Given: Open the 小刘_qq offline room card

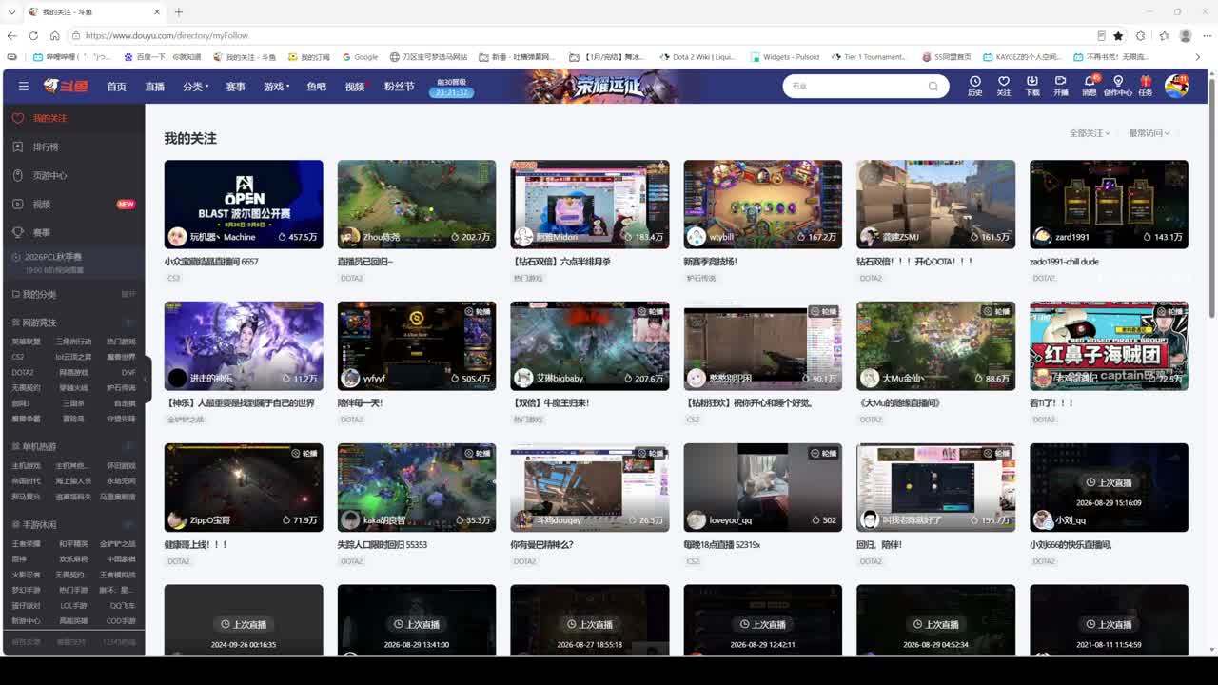Looking at the screenshot, I should pos(1109,487).
